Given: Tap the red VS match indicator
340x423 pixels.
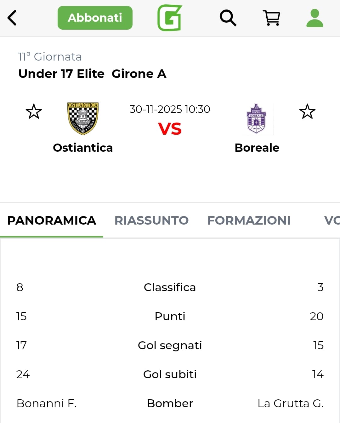Looking at the screenshot, I should [170, 129].
